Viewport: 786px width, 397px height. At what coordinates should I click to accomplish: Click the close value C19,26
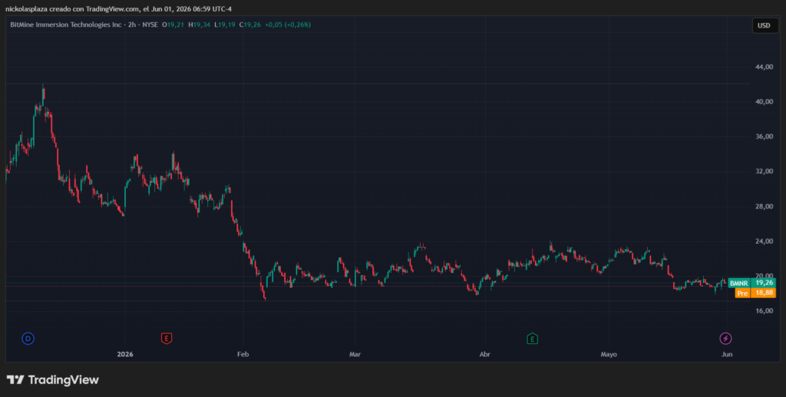point(250,25)
